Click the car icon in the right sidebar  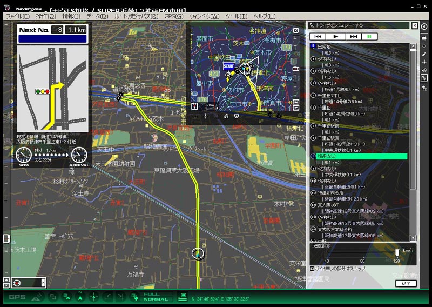tap(424, 38)
